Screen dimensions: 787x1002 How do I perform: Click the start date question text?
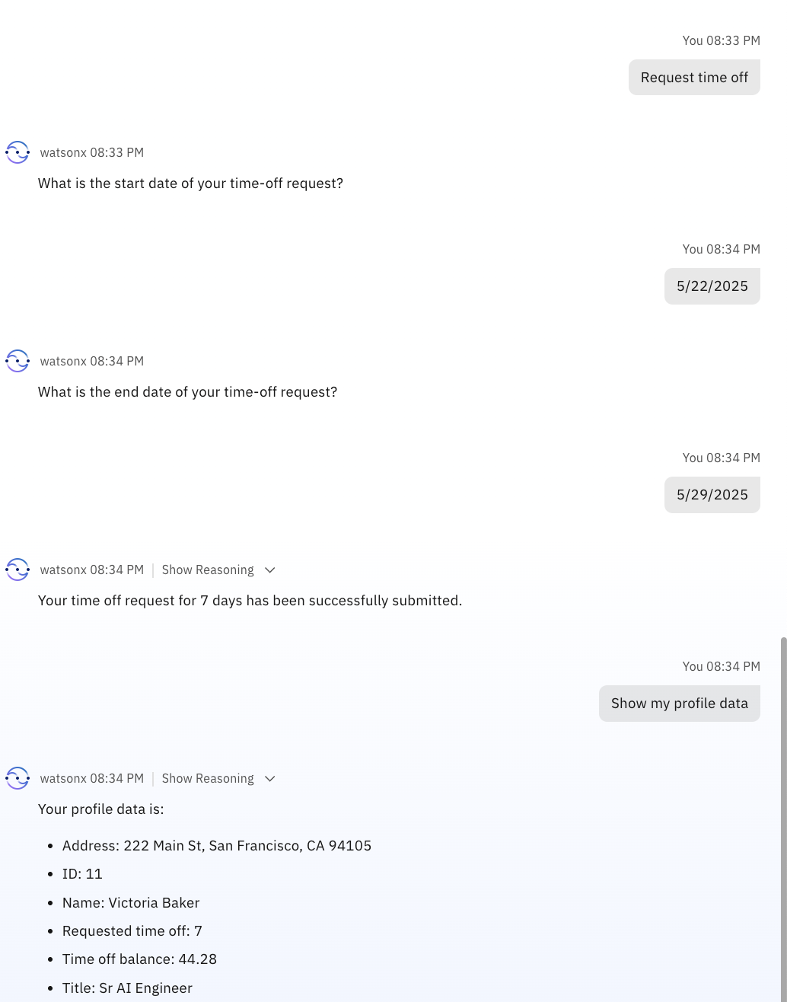point(190,183)
